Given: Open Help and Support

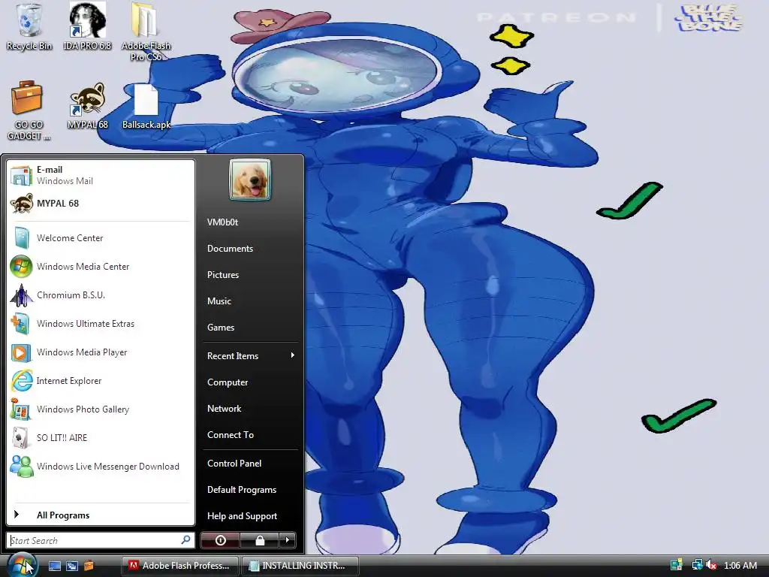Looking at the screenshot, I should tap(250, 516).
